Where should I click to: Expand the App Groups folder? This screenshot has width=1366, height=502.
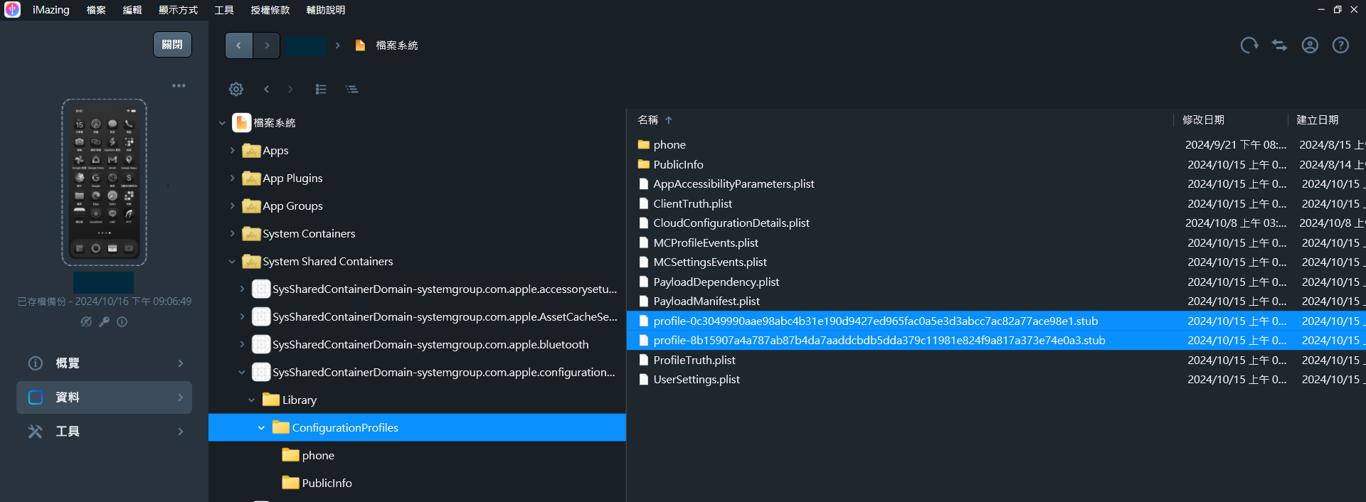(233, 206)
